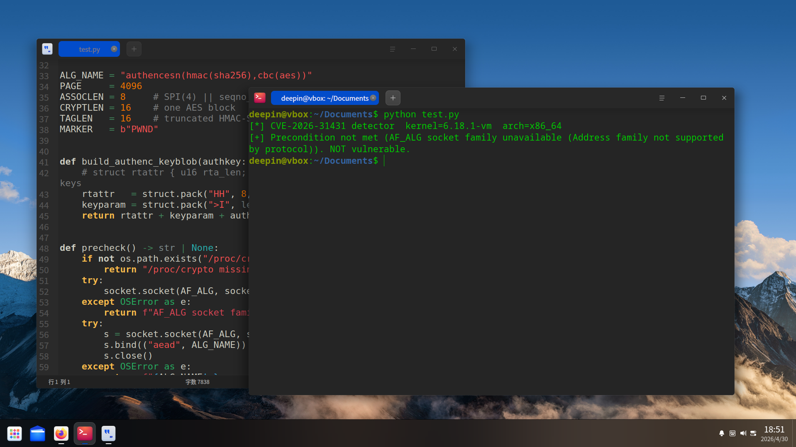Open the notification bell in system tray

coord(722,433)
